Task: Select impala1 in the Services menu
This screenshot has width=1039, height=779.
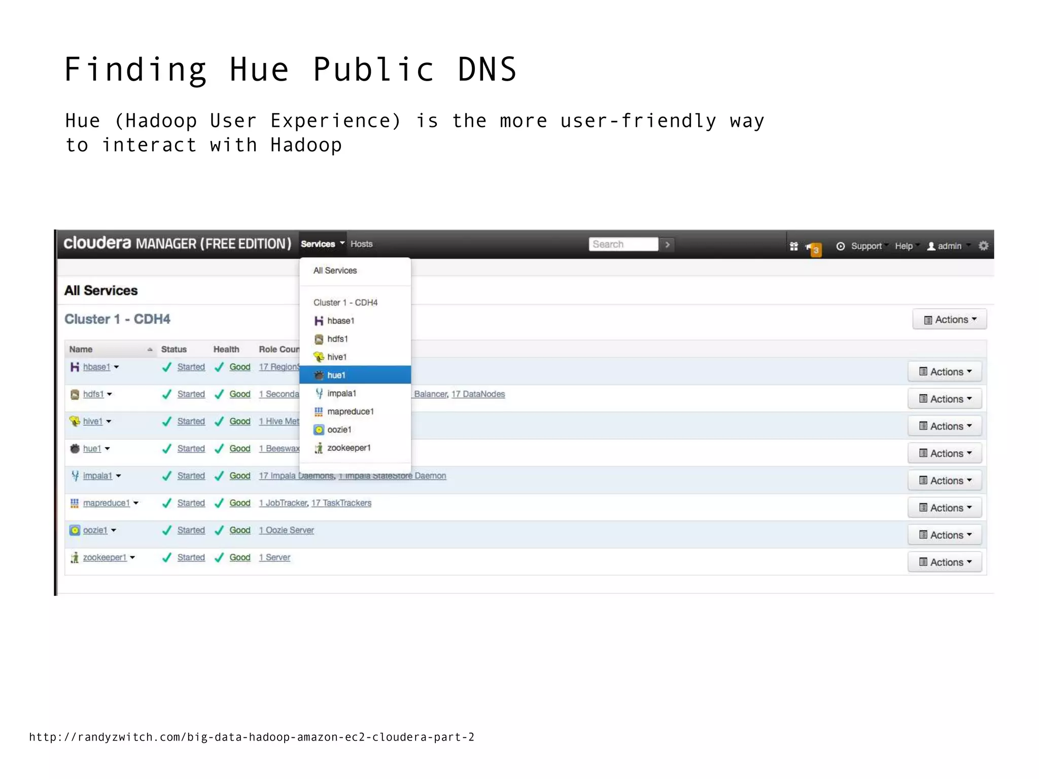Action: pos(355,393)
